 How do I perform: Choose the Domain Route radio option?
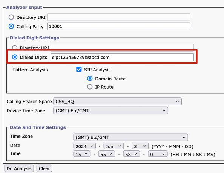[90, 79]
